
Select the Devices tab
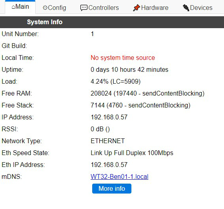(x=197, y=8)
